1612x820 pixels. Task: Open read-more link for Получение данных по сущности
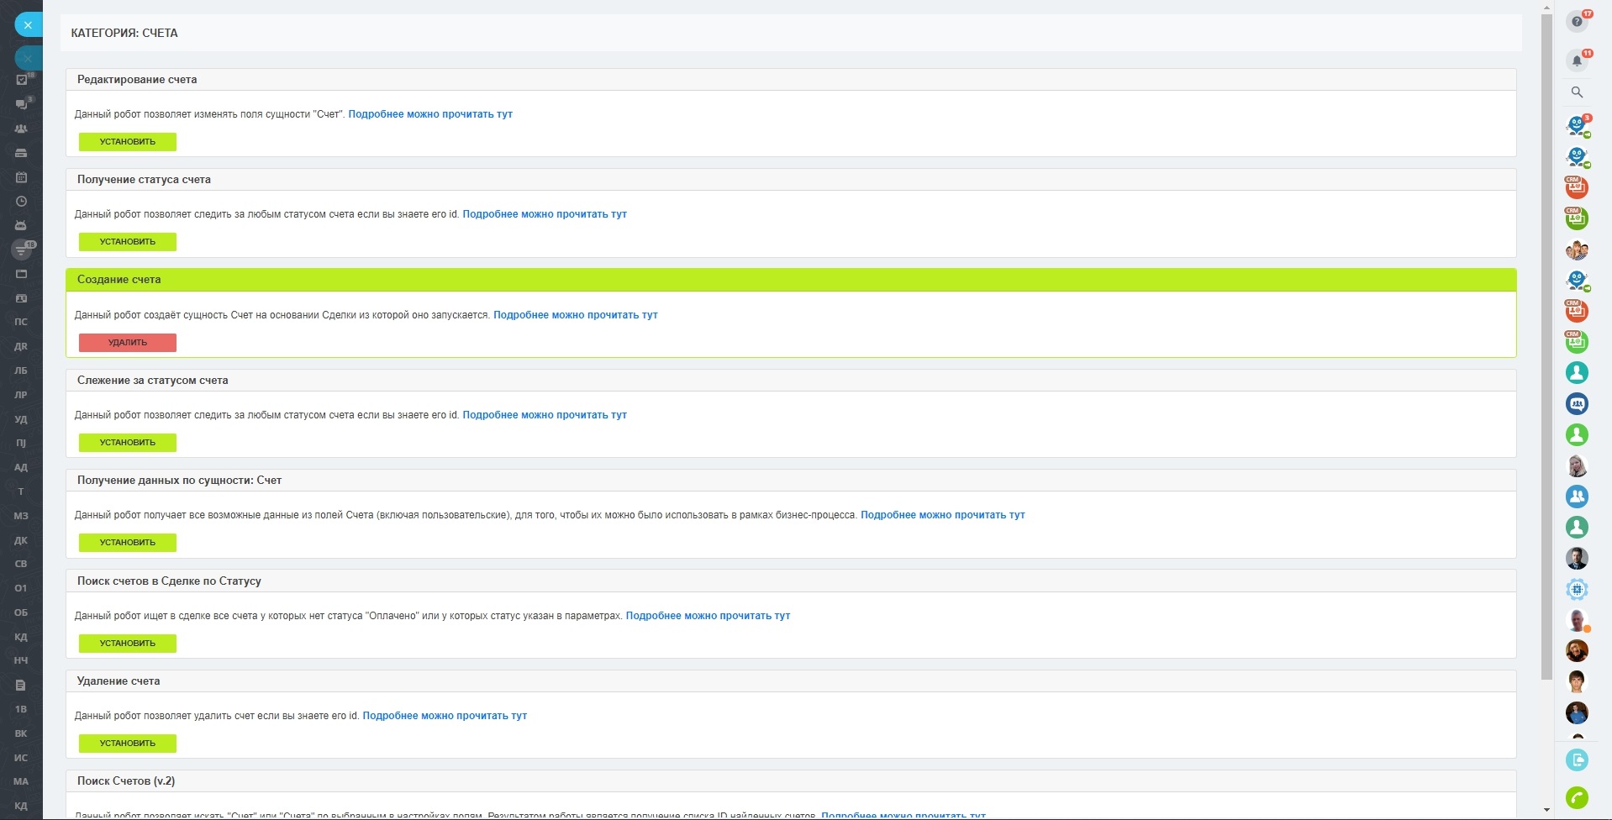(x=943, y=515)
